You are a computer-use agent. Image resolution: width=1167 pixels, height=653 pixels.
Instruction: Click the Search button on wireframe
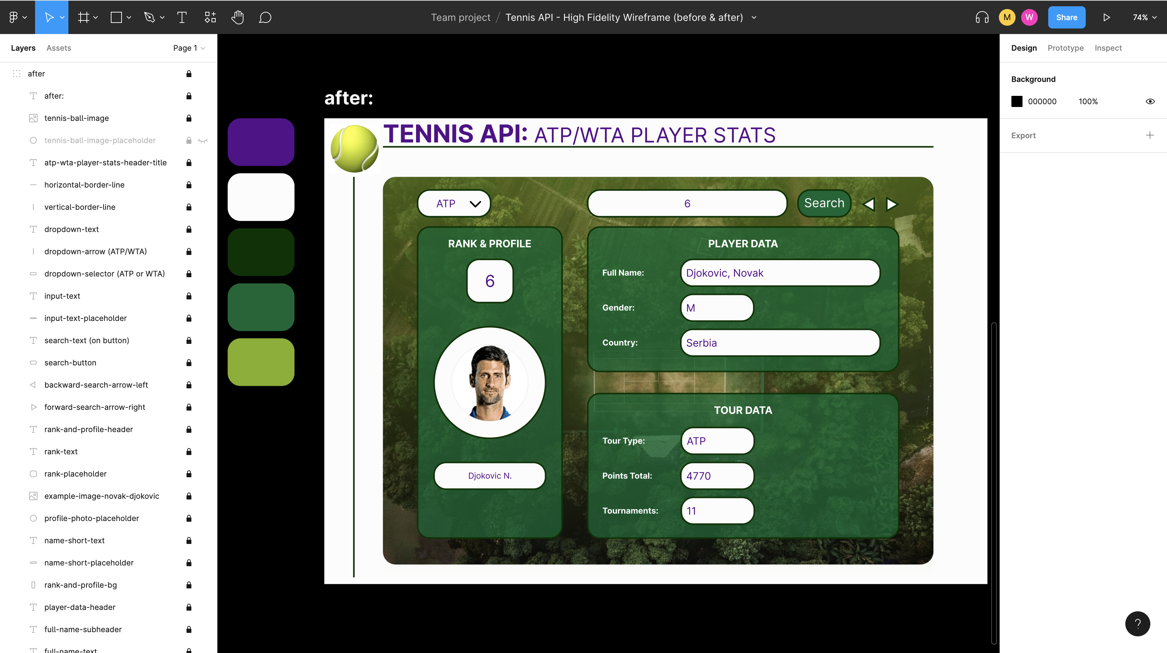coord(824,203)
